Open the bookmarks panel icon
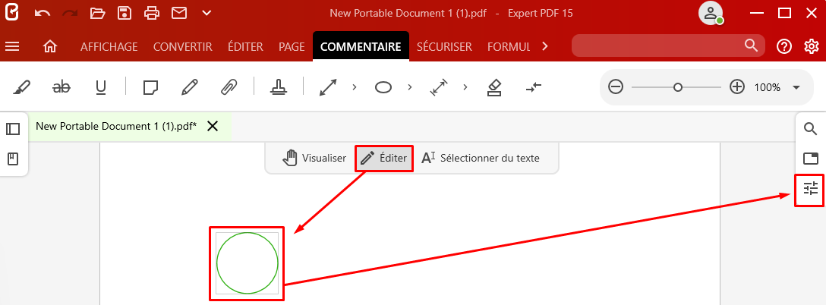The height and width of the screenshot is (305, 826). point(13,159)
